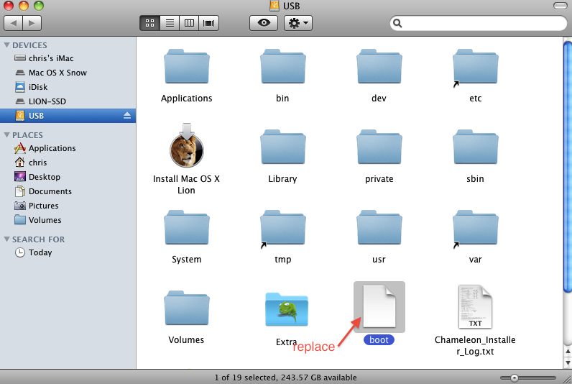The width and height of the screenshot is (572, 384).
Task: Select USB device in sidebar
Action: (x=68, y=116)
